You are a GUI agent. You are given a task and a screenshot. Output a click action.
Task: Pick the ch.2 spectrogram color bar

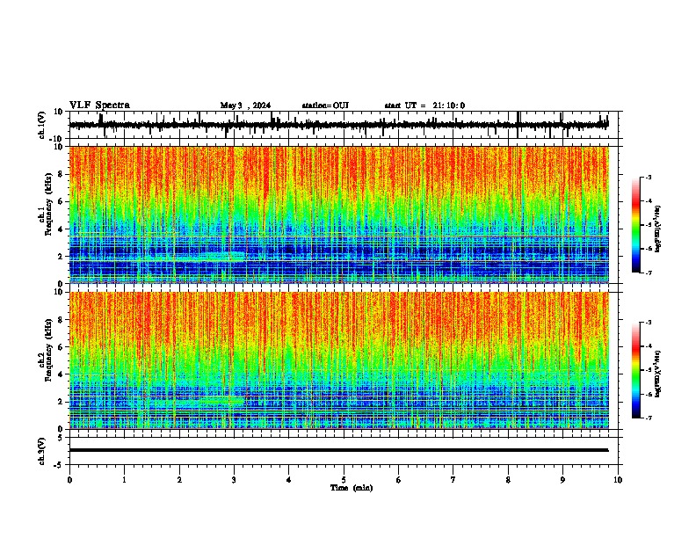[636, 370]
